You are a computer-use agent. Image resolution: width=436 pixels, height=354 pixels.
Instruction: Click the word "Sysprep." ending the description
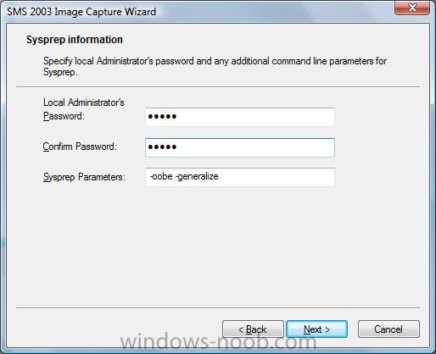[x=60, y=72]
